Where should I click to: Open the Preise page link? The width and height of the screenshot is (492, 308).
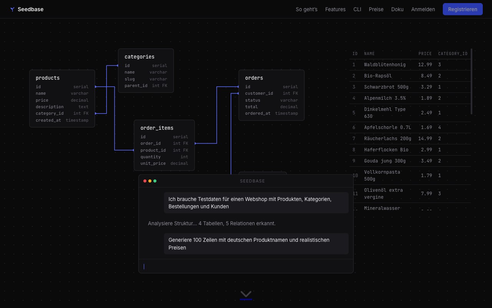[x=376, y=9]
